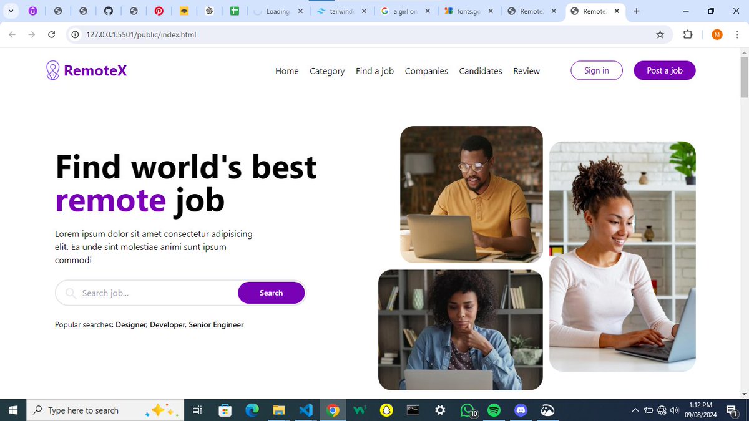The height and width of the screenshot is (421, 749).
Task: Click the RemoteX brand name text
Action: tap(95, 70)
